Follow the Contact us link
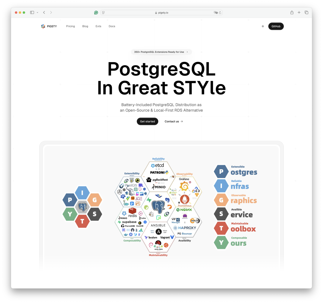The image size is (323, 303). [x=174, y=121]
